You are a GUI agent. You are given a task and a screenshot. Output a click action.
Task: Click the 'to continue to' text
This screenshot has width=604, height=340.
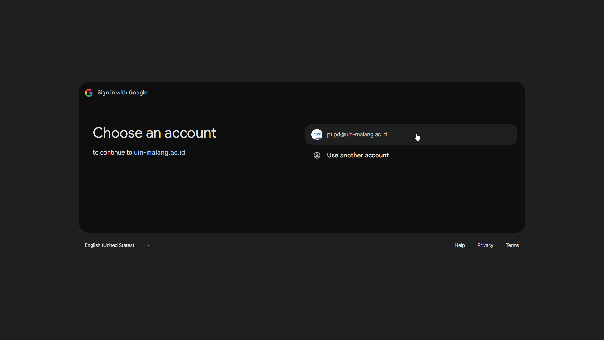(x=112, y=152)
